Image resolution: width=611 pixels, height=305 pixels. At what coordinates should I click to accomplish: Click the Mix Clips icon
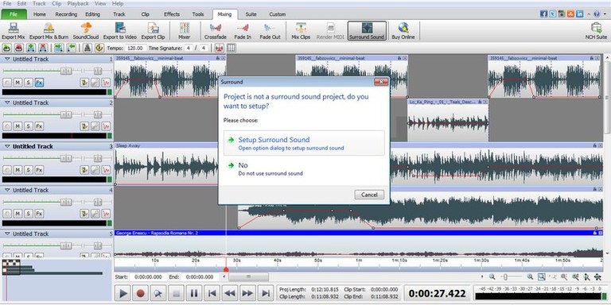coord(301,31)
